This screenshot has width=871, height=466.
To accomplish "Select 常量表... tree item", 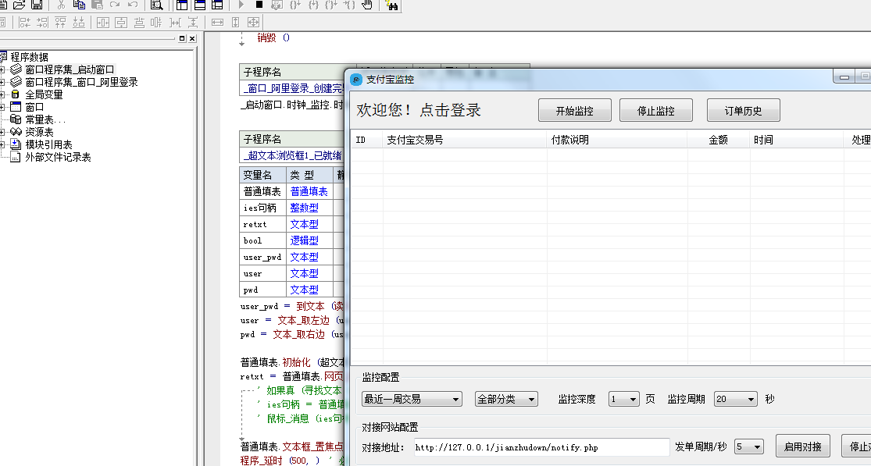I will point(45,119).
